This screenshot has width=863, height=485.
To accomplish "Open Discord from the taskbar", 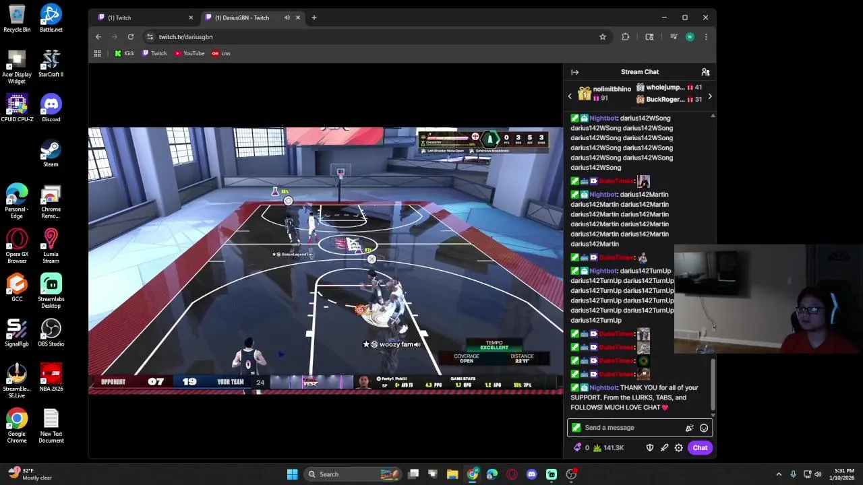I will pyautogui.click(x=531, y=474).
